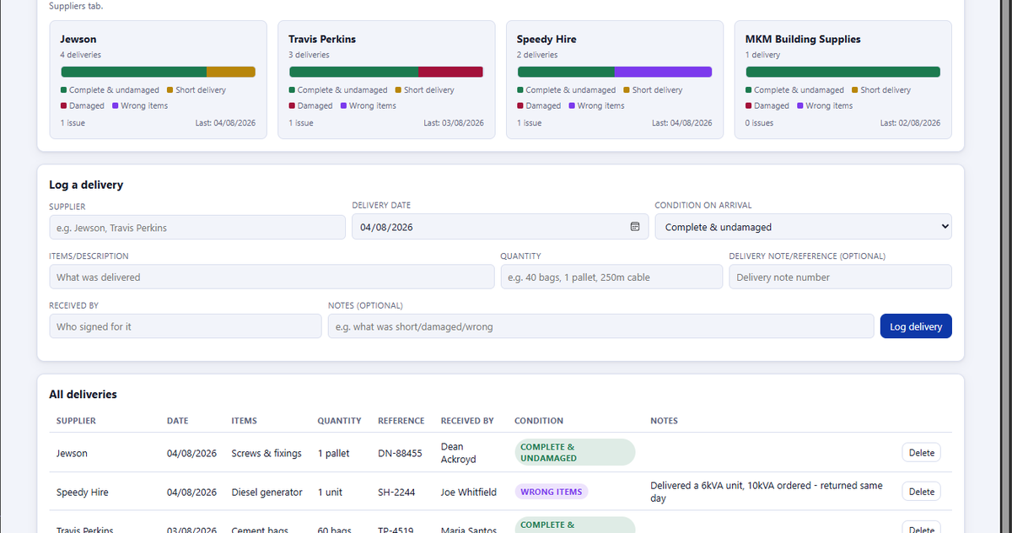Screen dimensions: 1012x533
Task: Click Complete & undamaged legend in MKM card
Action: click(x=794, y=90)
